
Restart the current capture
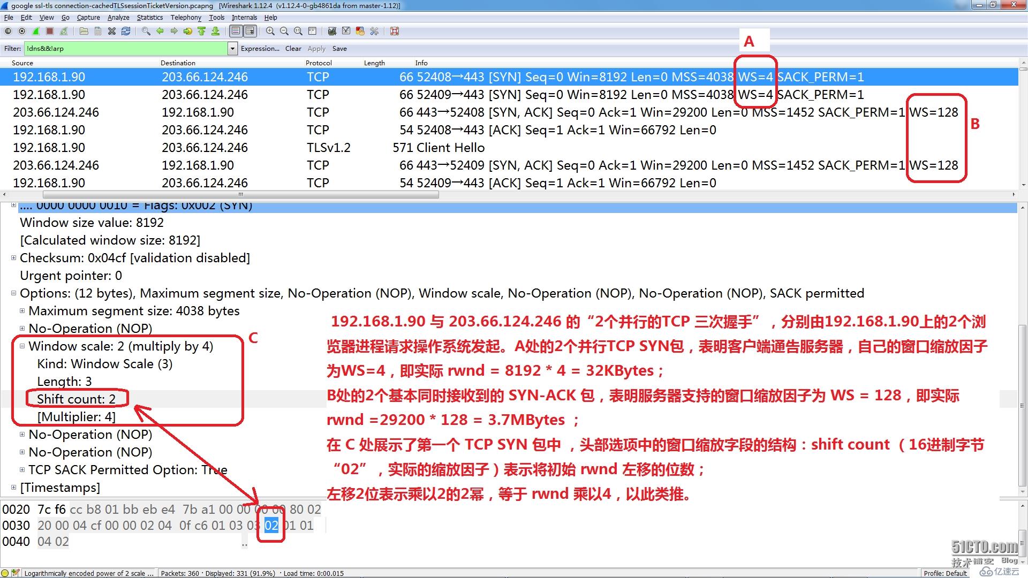[64, 31]
